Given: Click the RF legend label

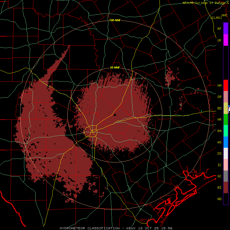Looking at the screenshot, I should (x=219, y=29).
